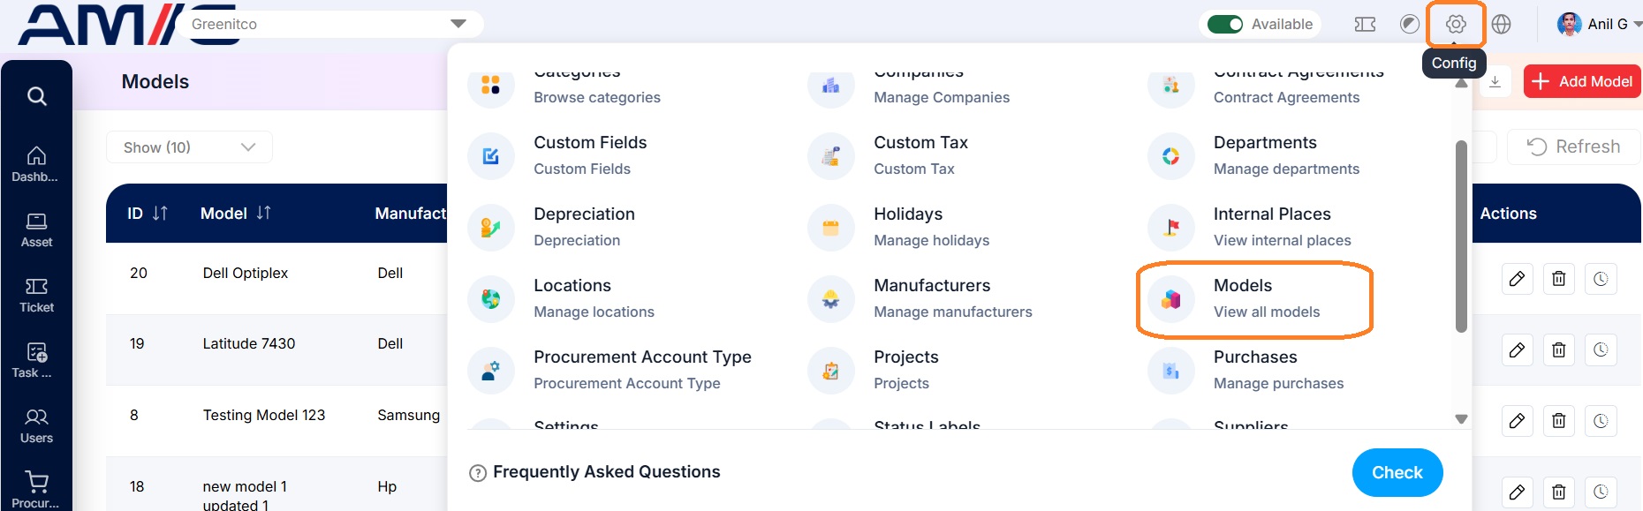
Task: Click the config menu scrollbar thumb
Action: point(1461,237)
